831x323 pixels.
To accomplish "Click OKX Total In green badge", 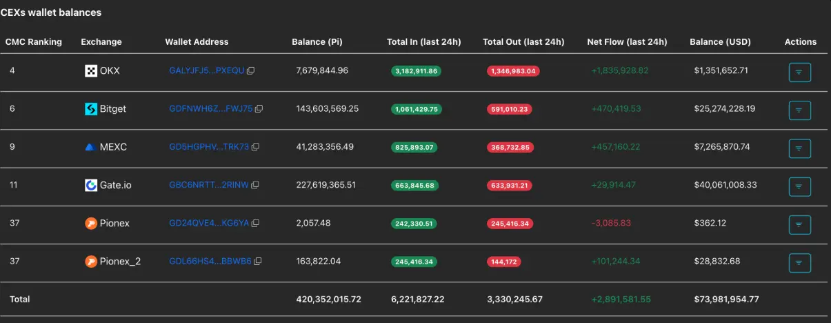I will [x=416, y=71].
